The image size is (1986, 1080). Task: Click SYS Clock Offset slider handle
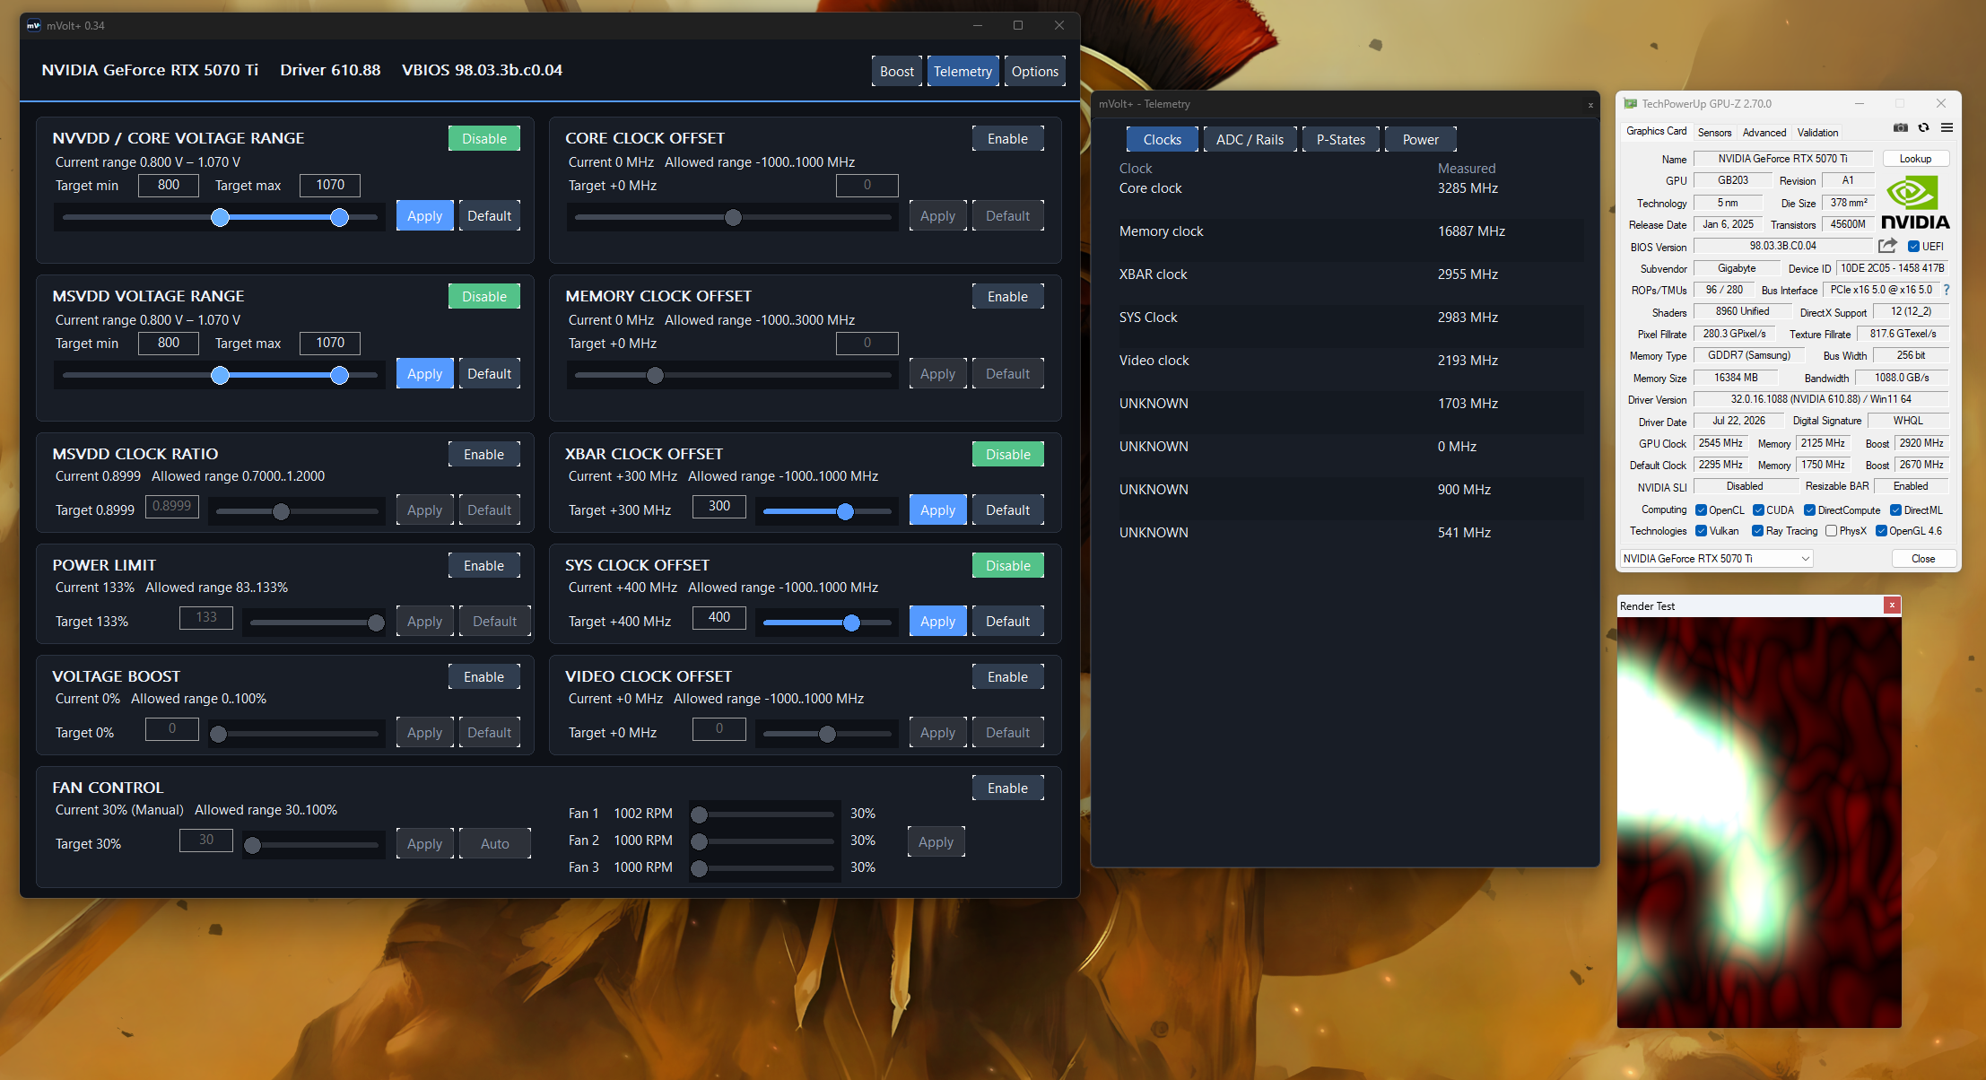click(851, 623)
